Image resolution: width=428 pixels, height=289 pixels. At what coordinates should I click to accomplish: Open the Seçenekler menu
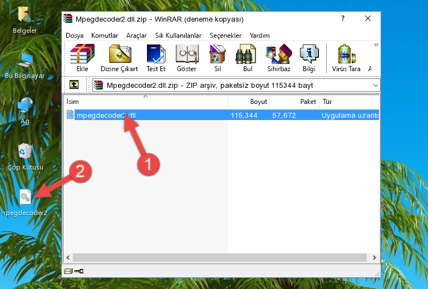(x=225, y=36)
